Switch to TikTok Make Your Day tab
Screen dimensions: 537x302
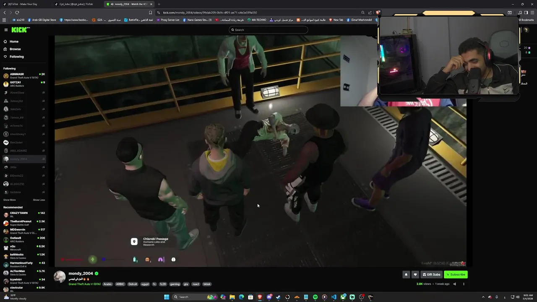click(25, 4)
